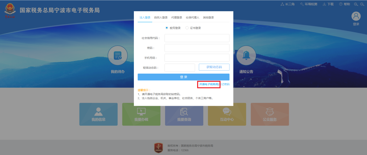The height and width of the screenshot is (155, 367).
Task: Click 温馨提示 heading text
Action: [x=144, y=90]
